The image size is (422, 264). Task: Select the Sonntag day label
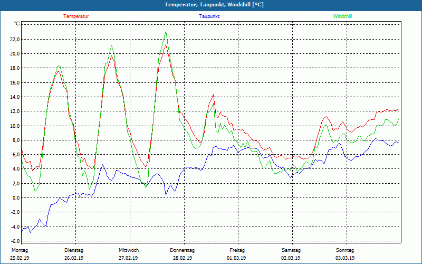point(345,250)
